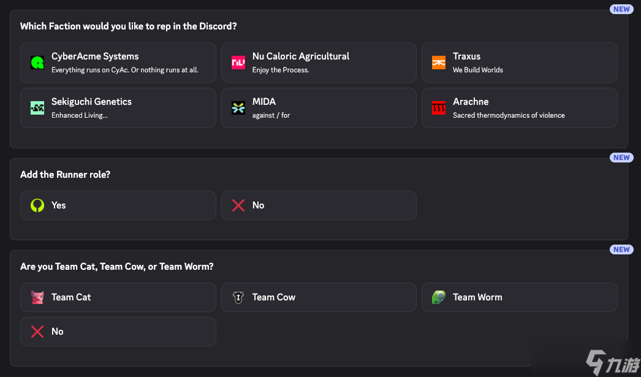The image size is (641, 377).
Task: Choose MIDA against / for option
Action: pos(319,108)
